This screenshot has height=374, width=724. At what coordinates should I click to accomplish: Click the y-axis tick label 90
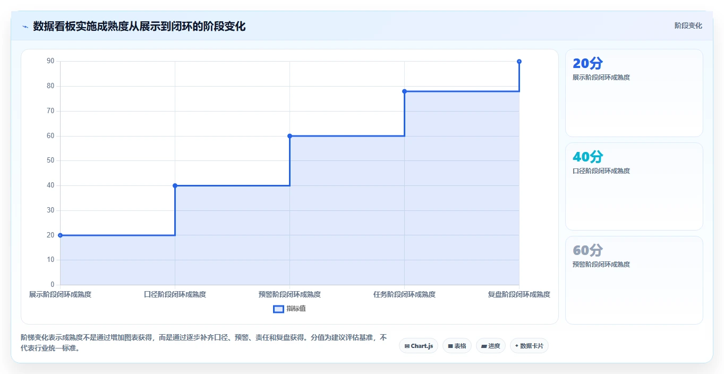[50, 61]
